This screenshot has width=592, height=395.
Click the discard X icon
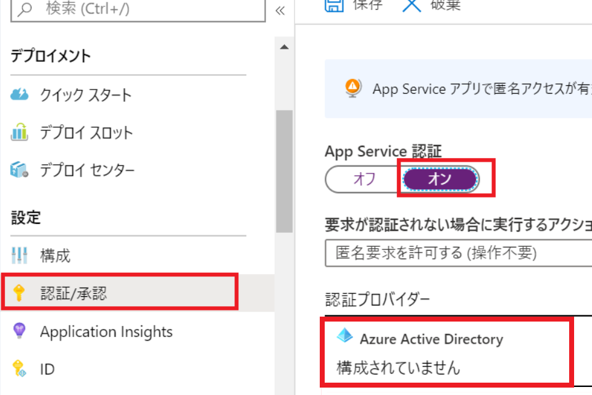[x=412, y=6]
